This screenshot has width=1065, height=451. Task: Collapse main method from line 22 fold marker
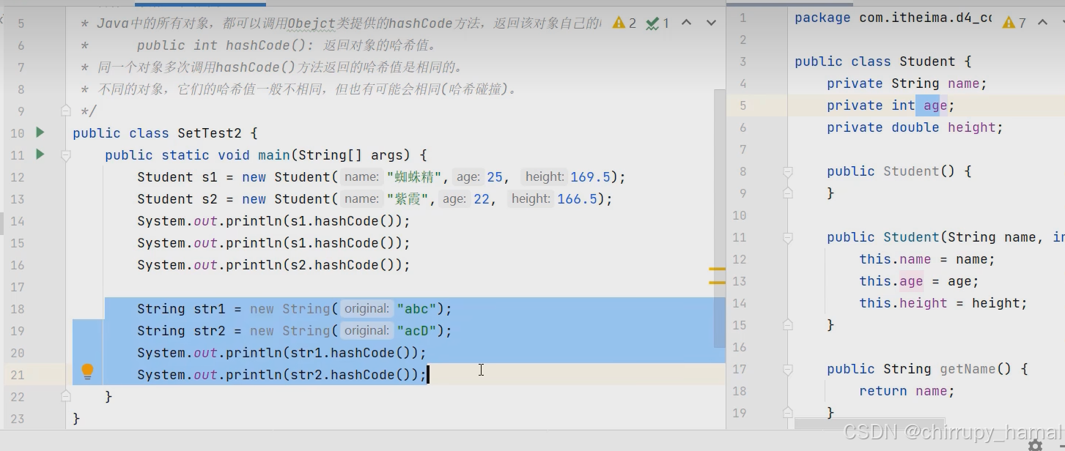[66, 396]
